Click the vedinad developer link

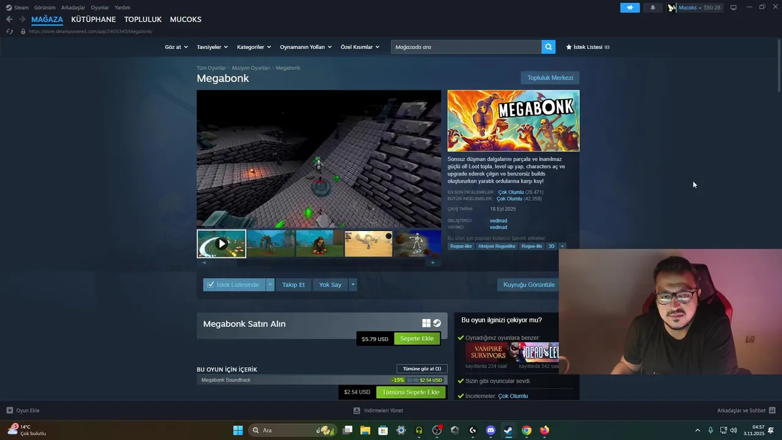pos(499,221)
